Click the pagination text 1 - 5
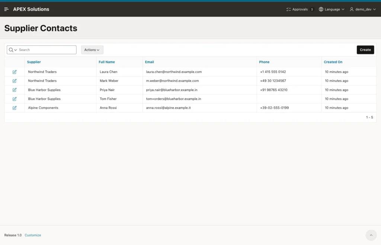381x245 pixels. [369, 117]
